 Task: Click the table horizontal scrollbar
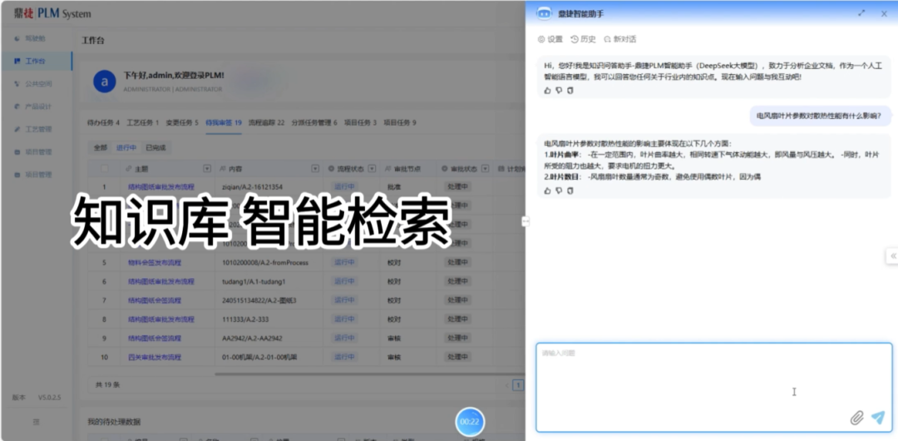tap(369, 374)
